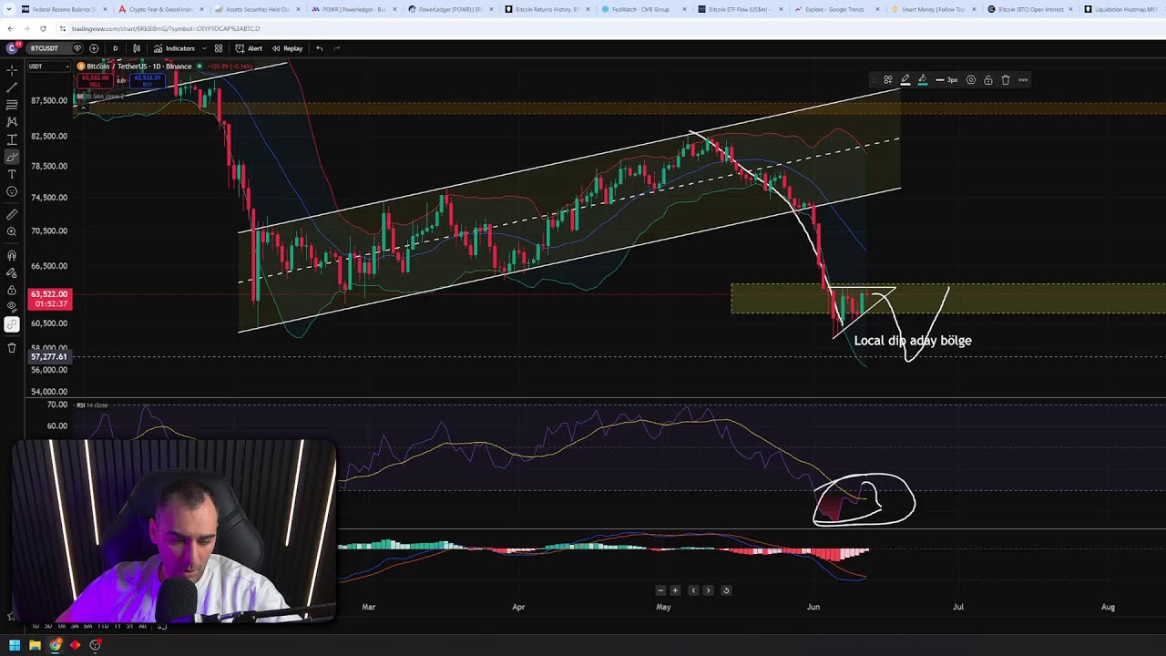The image size is (1166, 656).
Task: Remove objects with sidebar trash icon
Action: tap(12, 347)
